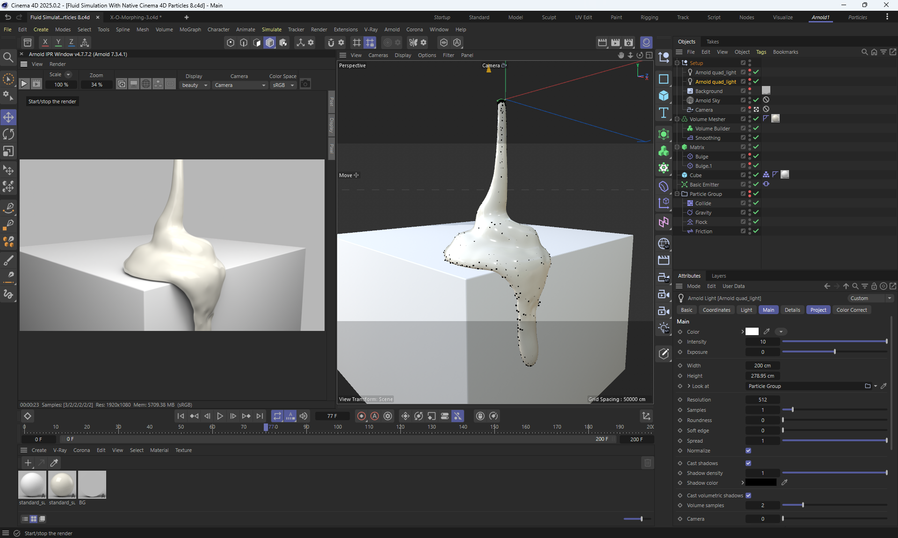This screenshot has width=898, height=538.
Task: Switch to the Color Correct tab
Action: point(851,310)
